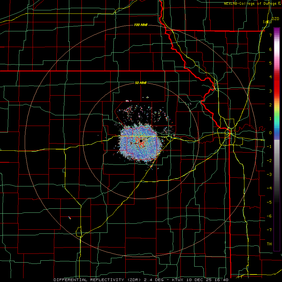Click the black radar site dot at center
282x282 pixels.
141,141
